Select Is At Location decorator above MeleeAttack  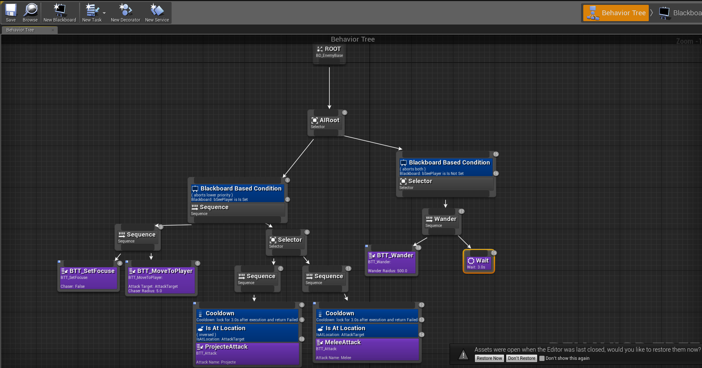tap(367, 331)
